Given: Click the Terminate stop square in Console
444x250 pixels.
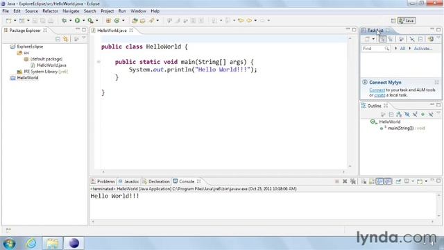Looking at the screenshot, I should (x=337, y=181).
